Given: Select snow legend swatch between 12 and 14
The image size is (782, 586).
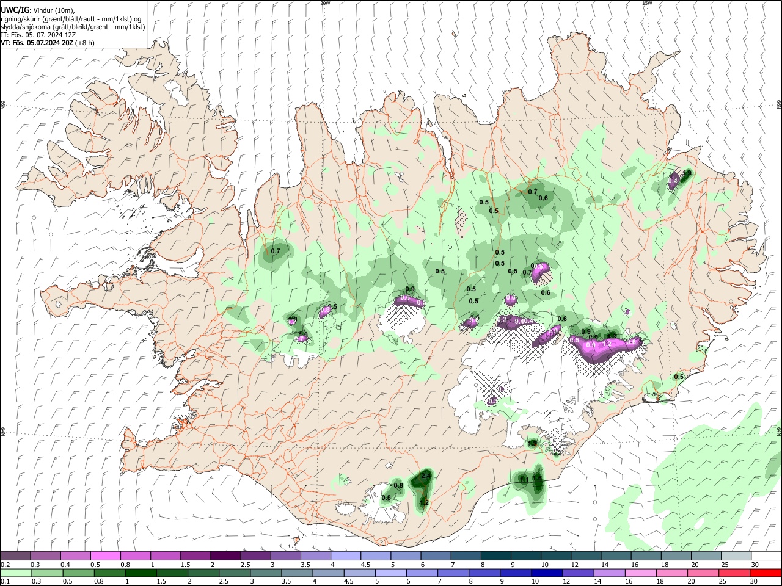Looking at the screenshot, I should [586, 555].
